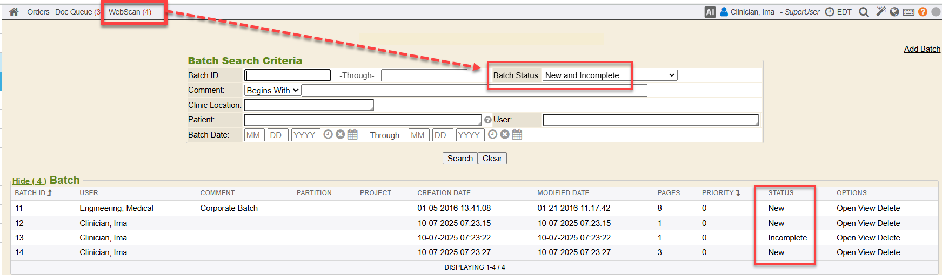Switch to the WebScan tab
This screenshot has height=275, width=942.
pyautogui.click(x=130, y=12)
